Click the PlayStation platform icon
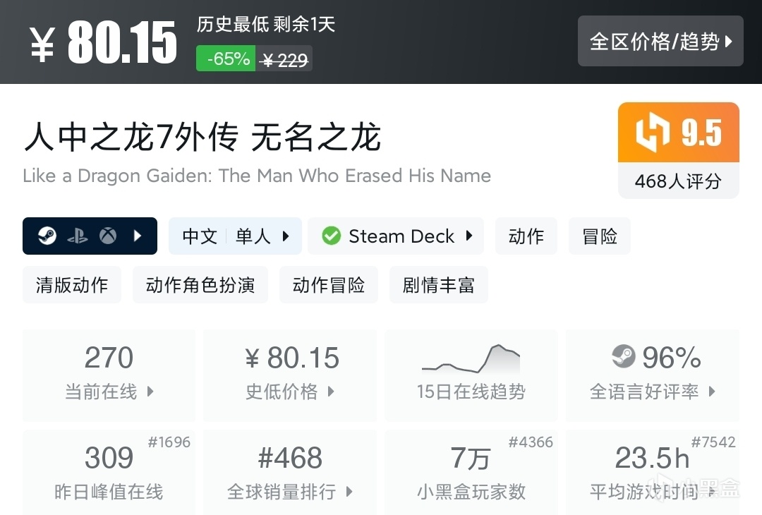This screenshot has width=762, height=515. point(77,236)
